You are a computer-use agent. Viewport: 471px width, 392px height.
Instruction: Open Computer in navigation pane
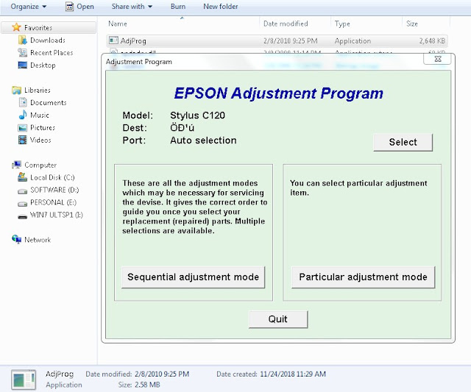[40, 165]
